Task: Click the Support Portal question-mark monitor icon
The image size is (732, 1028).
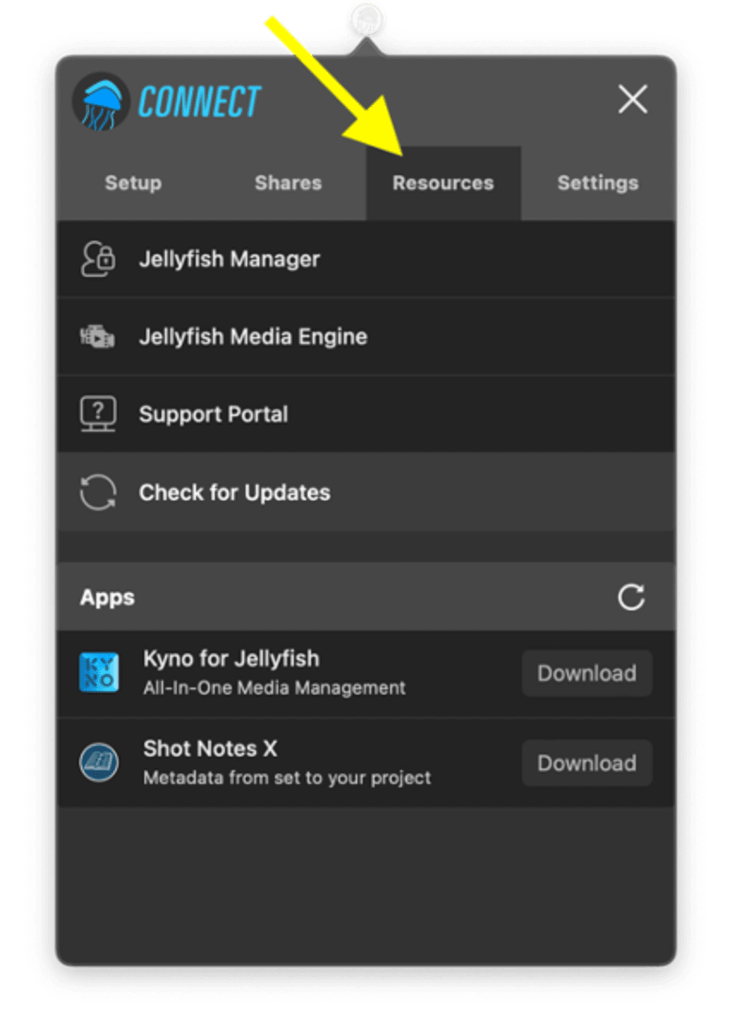Action: pos(98,414)
